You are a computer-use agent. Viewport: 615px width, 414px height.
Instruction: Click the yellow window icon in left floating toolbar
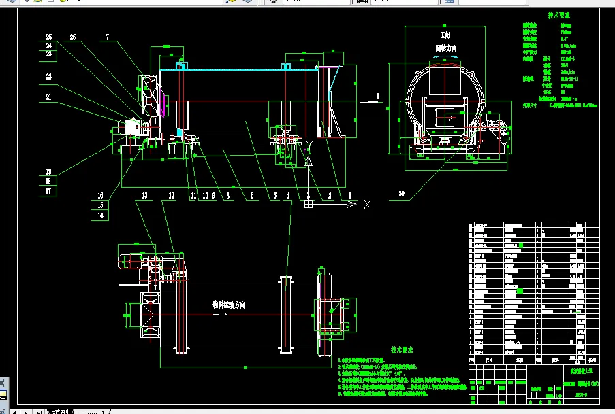pyautogui.click(x=3, y=394)
